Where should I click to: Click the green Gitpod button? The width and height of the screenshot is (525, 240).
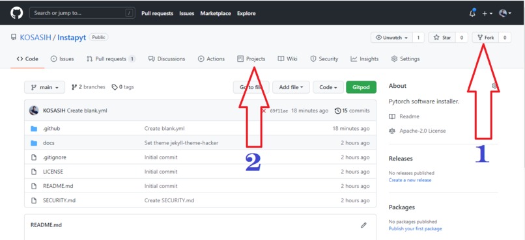(x=362, y=87)
